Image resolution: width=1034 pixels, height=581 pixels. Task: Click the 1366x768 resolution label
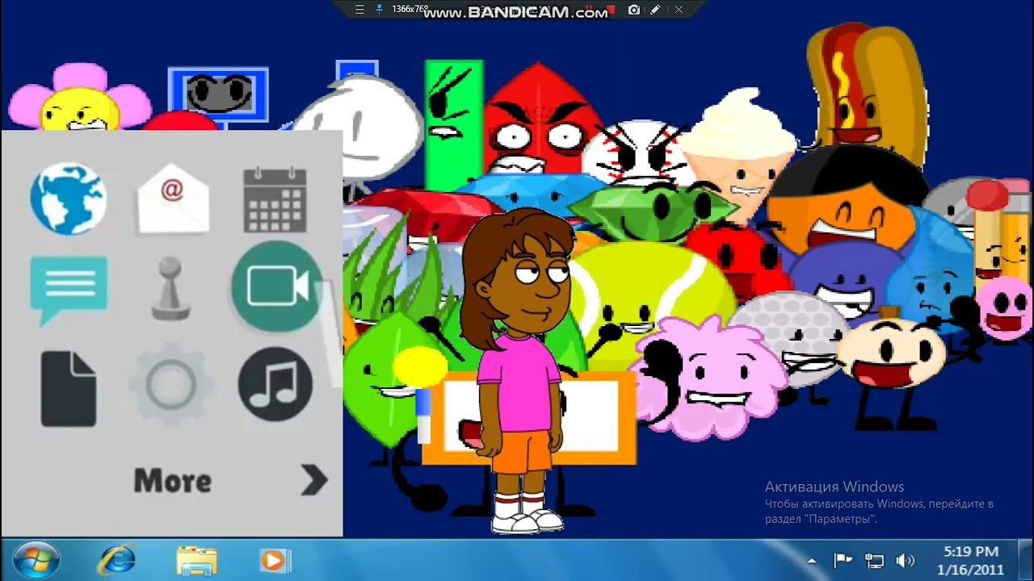[410, 9]
